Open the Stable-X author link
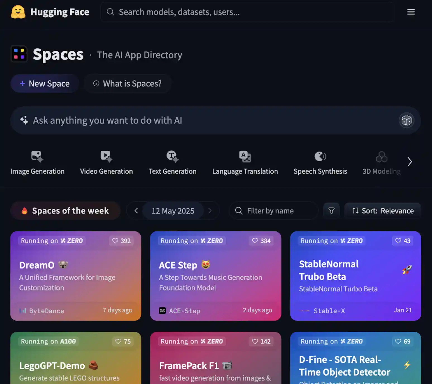 [329, 311]
